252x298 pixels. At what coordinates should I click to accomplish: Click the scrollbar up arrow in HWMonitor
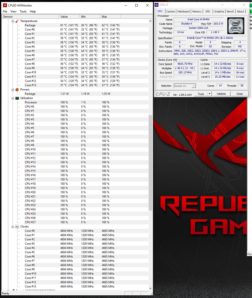point(150,21)
